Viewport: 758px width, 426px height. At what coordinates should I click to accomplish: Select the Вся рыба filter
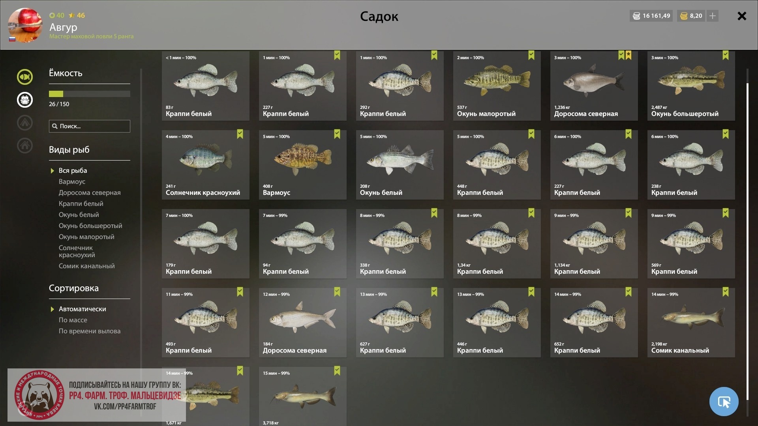73,170
